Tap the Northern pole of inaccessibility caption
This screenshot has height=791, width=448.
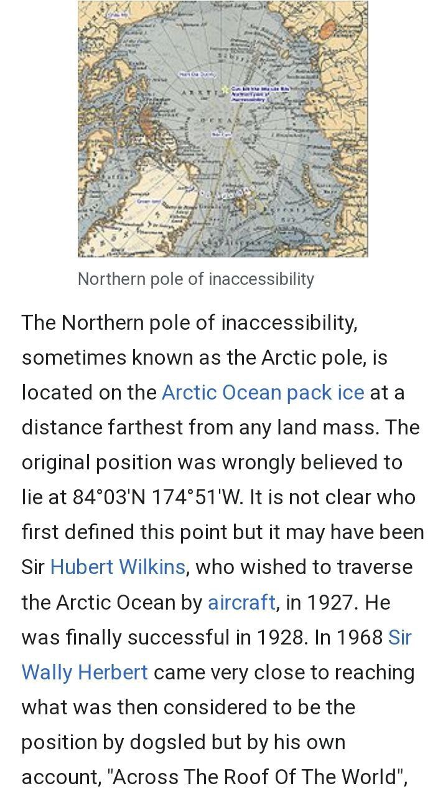point(195,279)
